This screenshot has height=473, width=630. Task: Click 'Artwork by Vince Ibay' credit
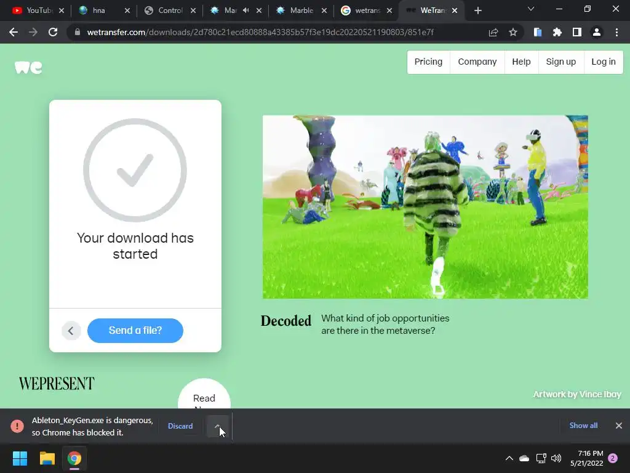tap(577, 394)
